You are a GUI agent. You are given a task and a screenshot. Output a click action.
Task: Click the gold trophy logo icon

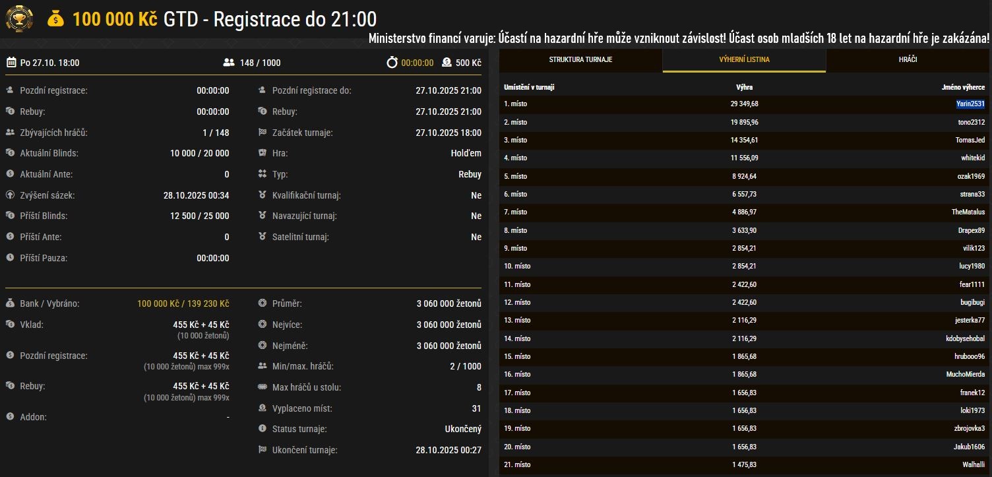19,18
